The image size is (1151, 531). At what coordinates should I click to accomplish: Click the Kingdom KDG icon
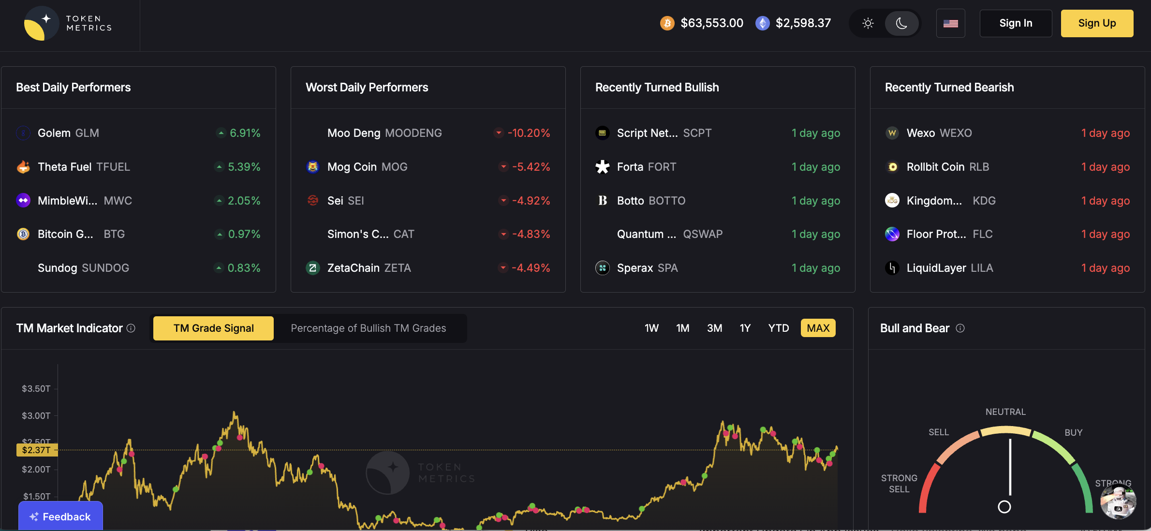(x=892, y=200)
